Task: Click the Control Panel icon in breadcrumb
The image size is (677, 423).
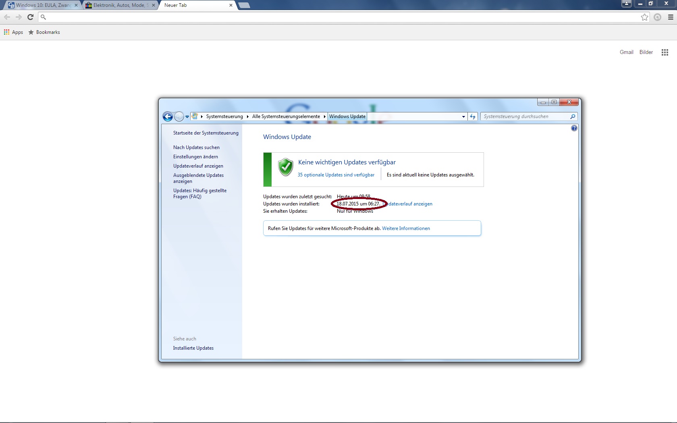Action: pos(195,116)
